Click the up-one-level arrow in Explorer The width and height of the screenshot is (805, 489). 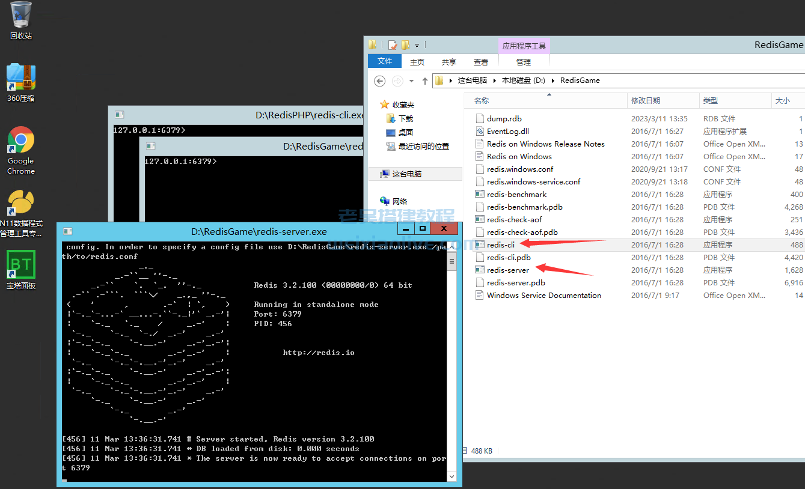click(425, 80)
